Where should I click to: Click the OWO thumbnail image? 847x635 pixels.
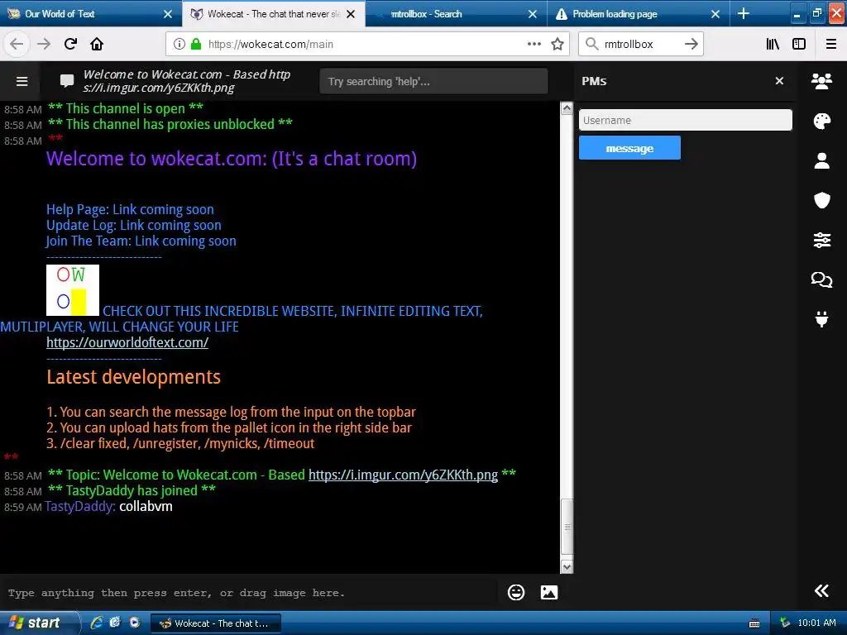[x=73, y=290]
